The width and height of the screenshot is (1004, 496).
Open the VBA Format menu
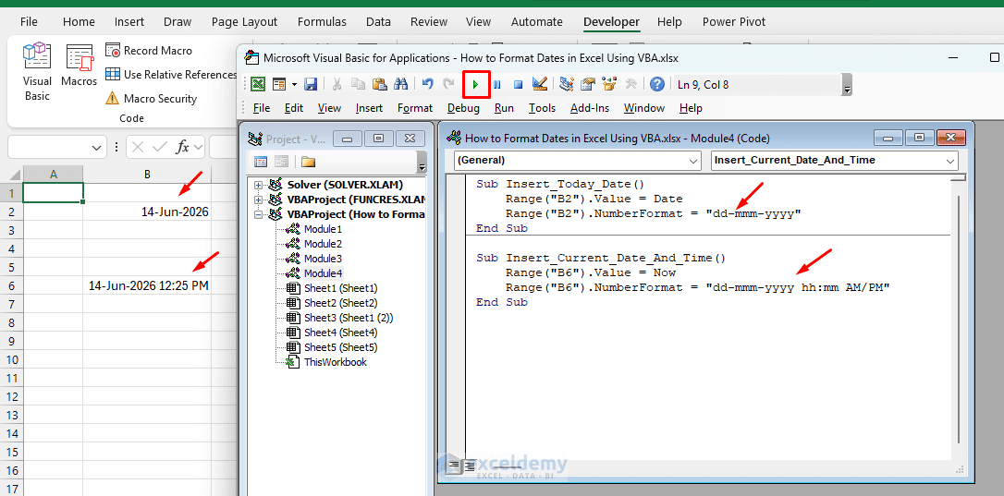click(x=415, y=108)
